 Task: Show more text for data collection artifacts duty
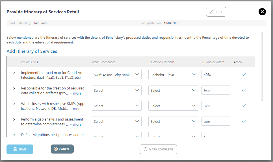pyautogui.click(x=75, y=93)
